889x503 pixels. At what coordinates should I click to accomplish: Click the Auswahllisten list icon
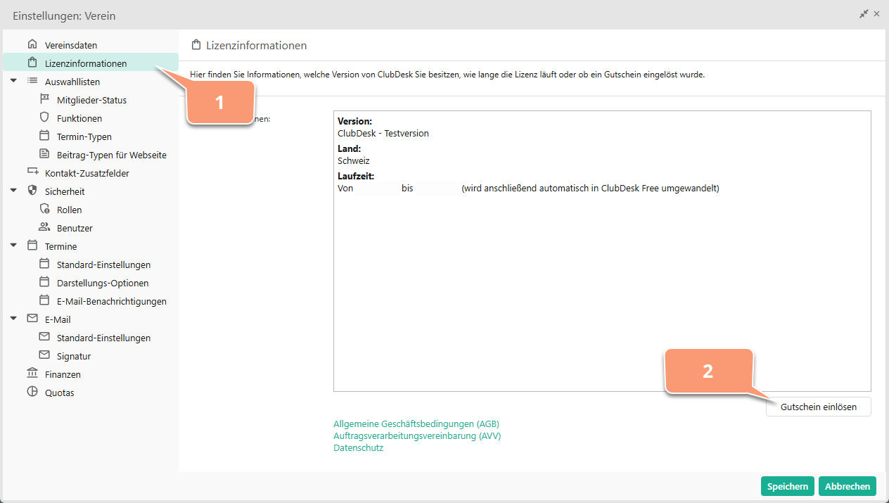tap(32, 81)
